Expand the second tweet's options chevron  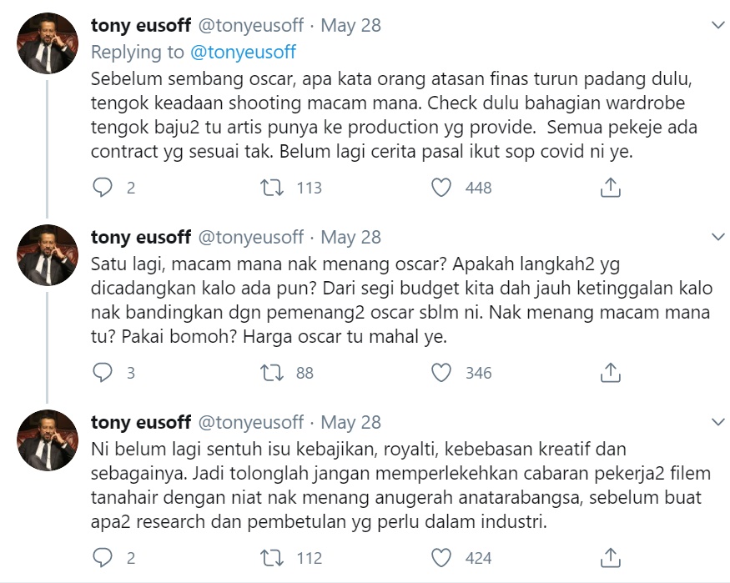coord(718,237)
